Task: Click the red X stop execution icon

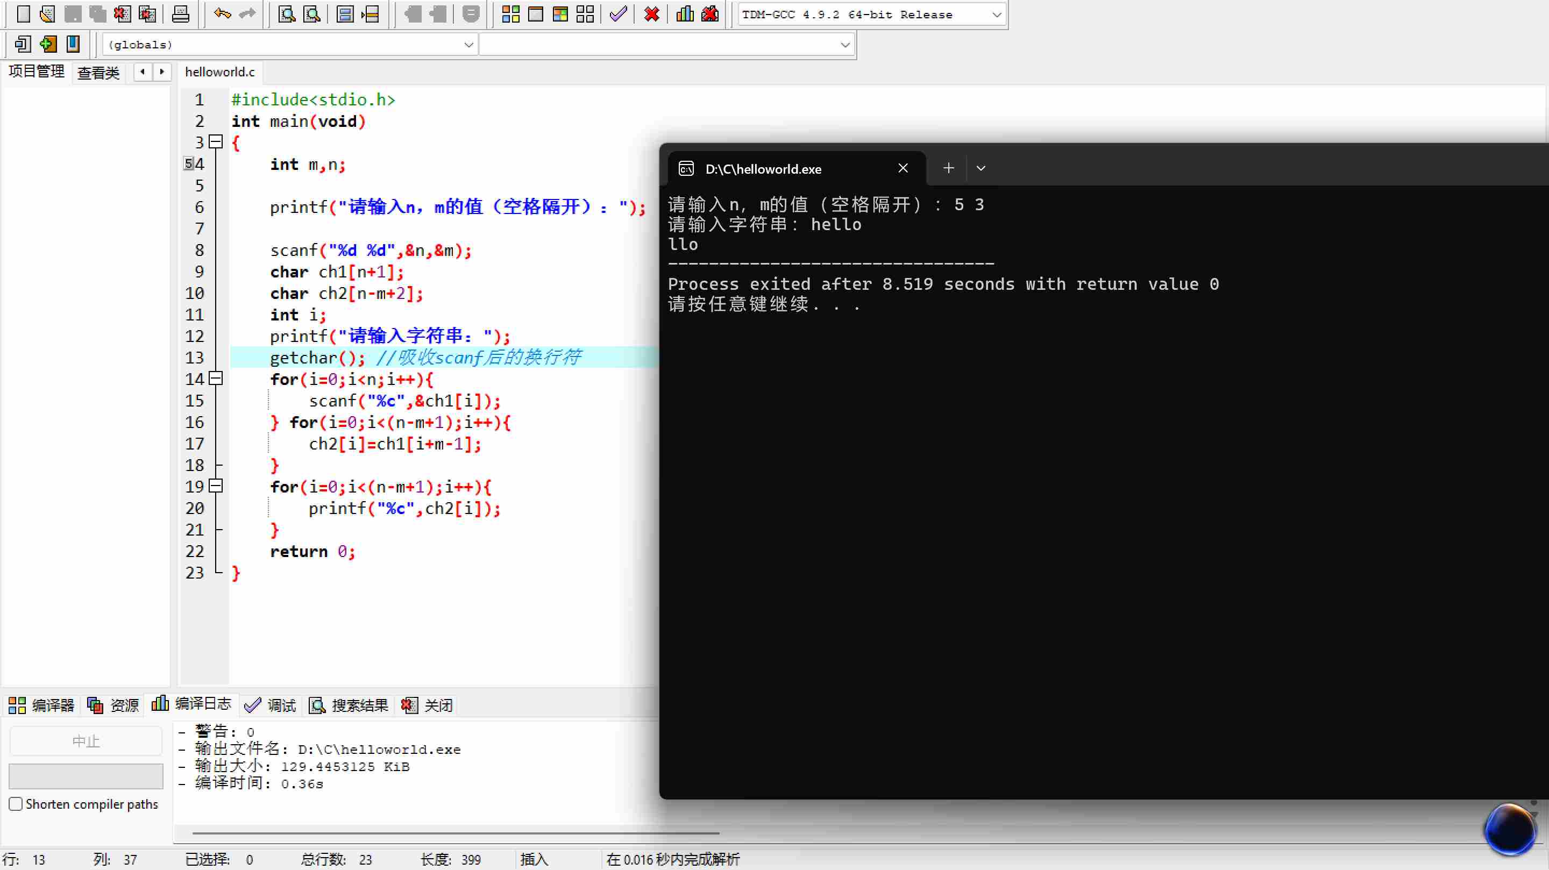Action: point(651,14)
